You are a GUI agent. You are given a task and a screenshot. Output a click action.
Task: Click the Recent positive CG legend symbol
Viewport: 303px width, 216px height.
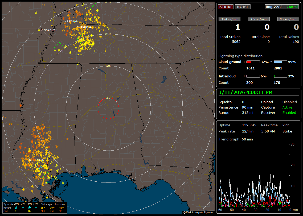[x=29, y=207]
